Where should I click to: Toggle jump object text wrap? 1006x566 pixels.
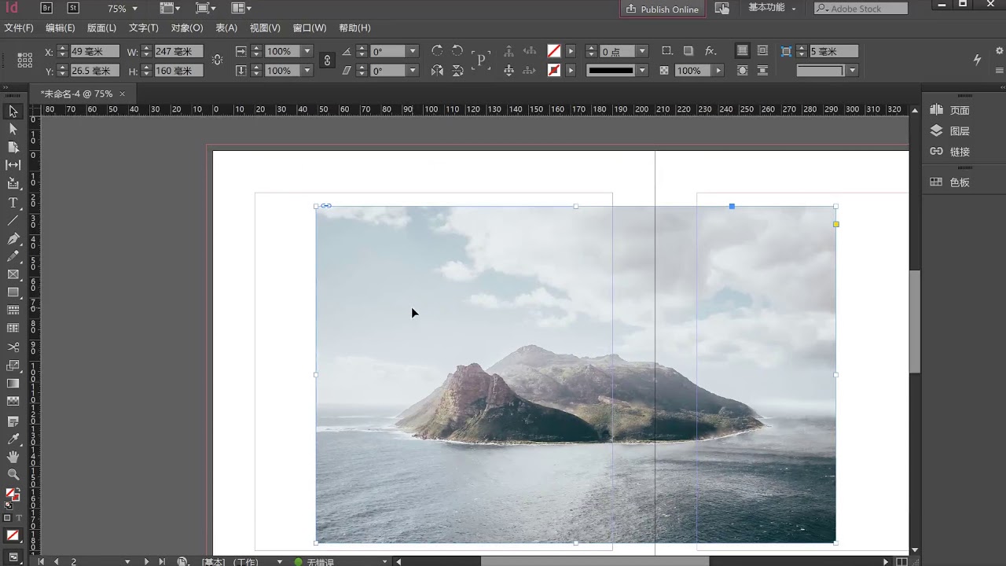pyautogui.click(x=762, y=71)
